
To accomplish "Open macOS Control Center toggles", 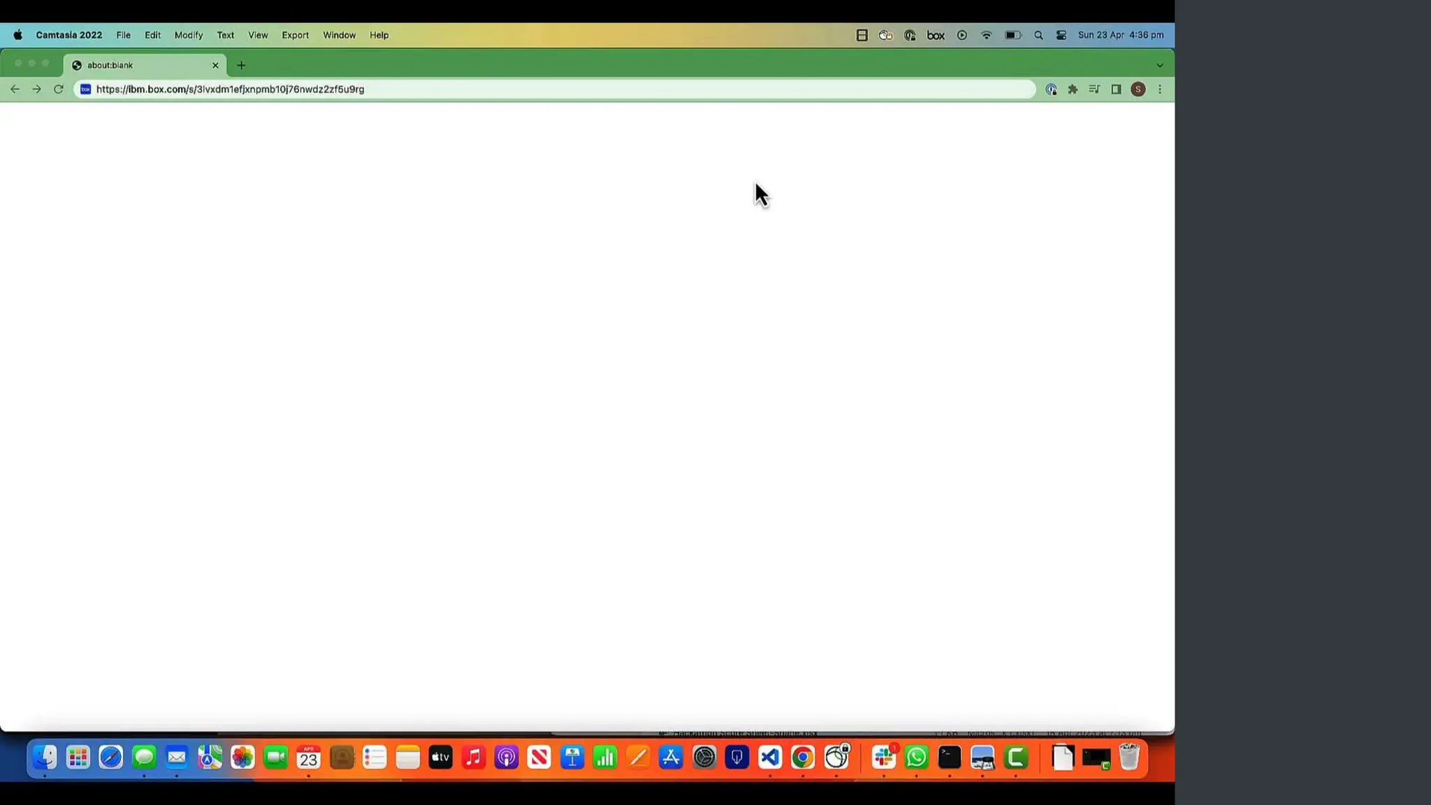I will pos(1061,35).
